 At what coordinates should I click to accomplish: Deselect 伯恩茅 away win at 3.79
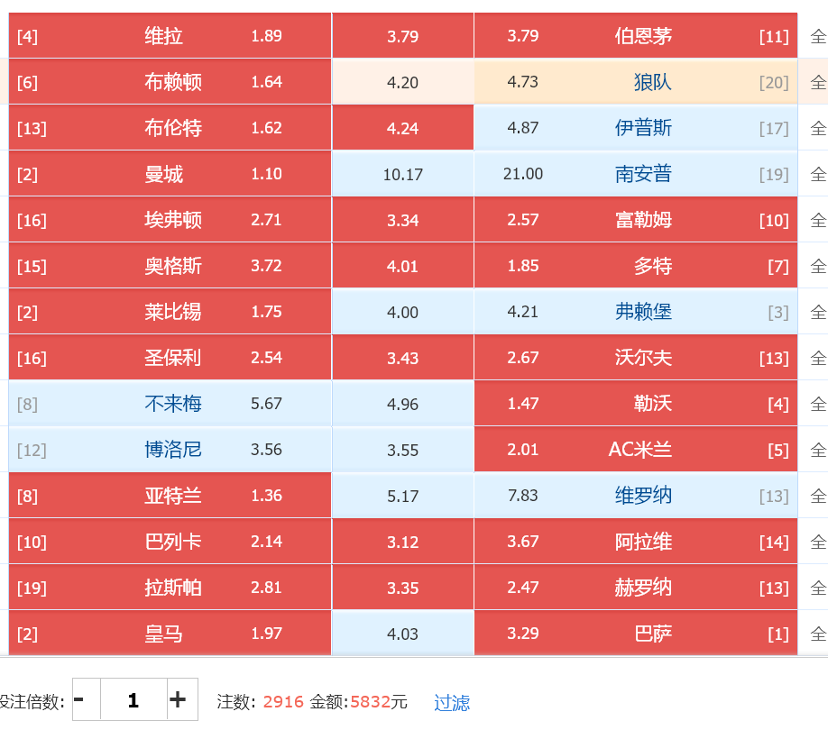pos(636,36)
